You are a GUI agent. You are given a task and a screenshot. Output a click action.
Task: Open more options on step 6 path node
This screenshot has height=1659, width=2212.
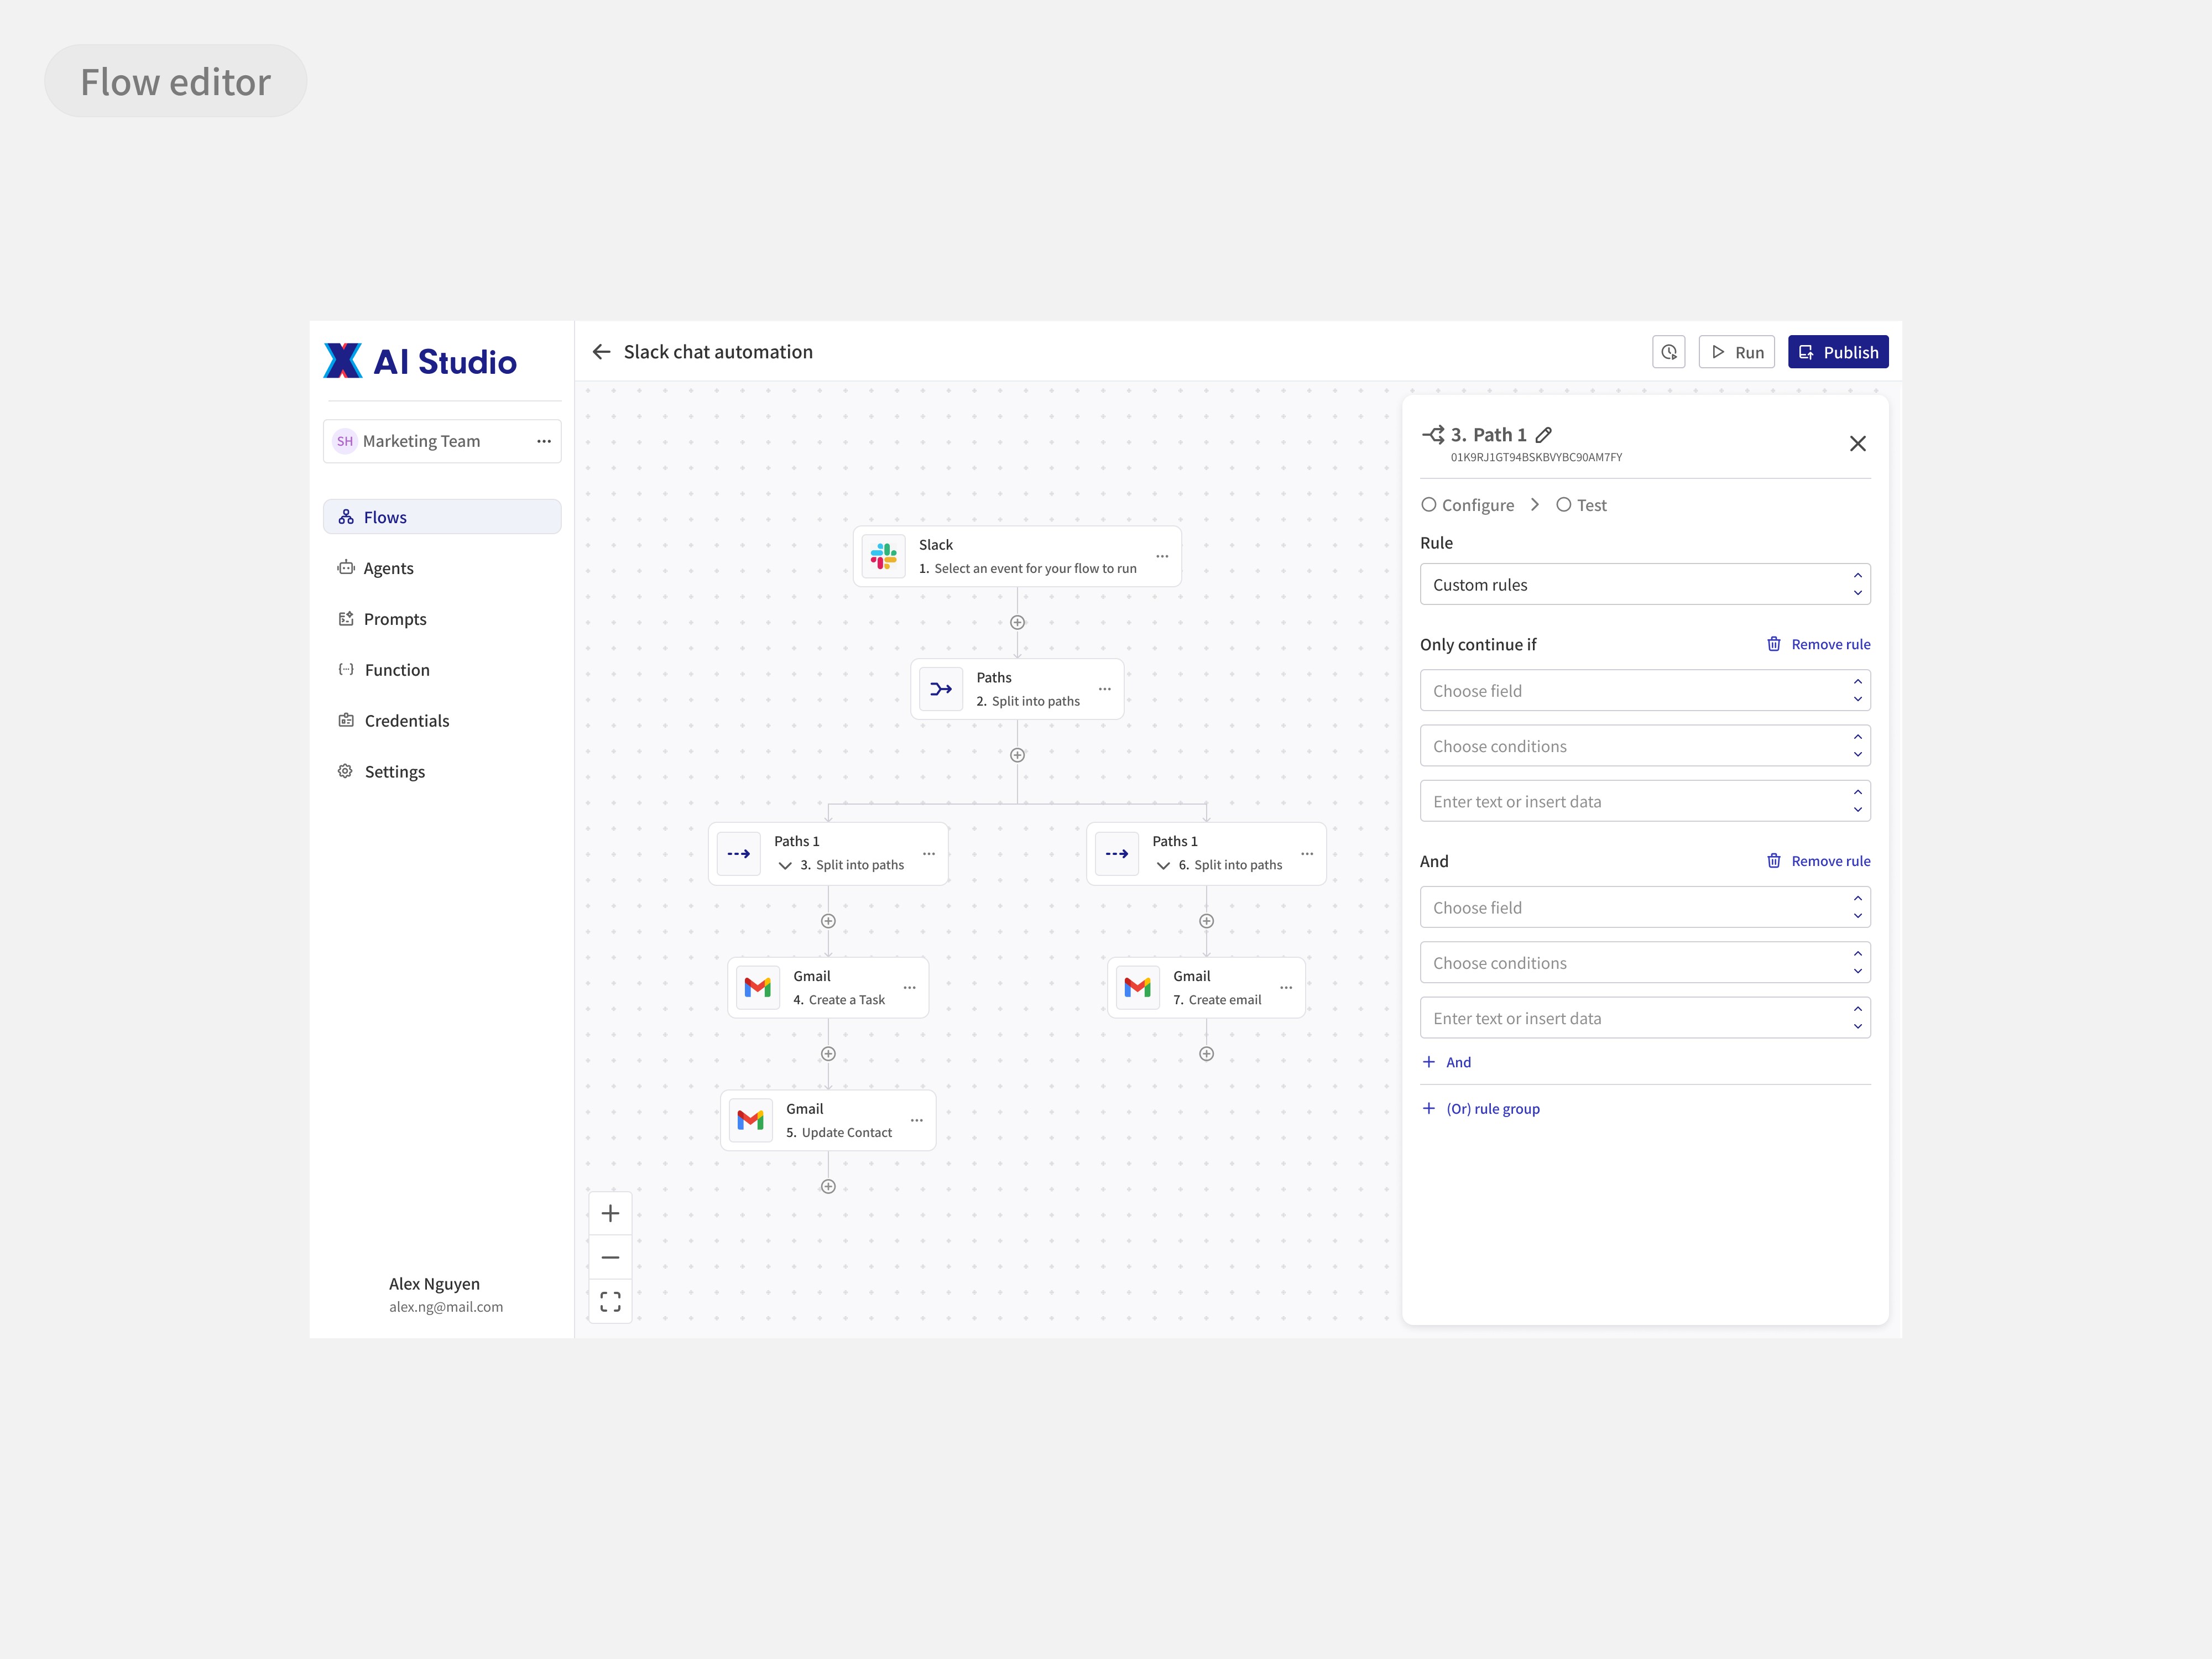coord(1307,854)
